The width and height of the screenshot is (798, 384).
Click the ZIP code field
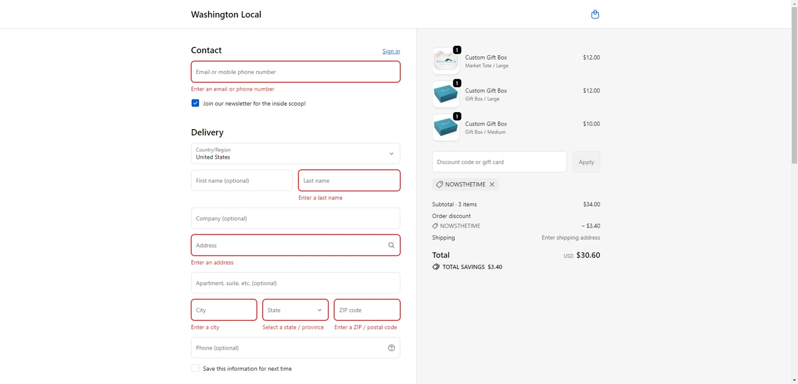367,310
